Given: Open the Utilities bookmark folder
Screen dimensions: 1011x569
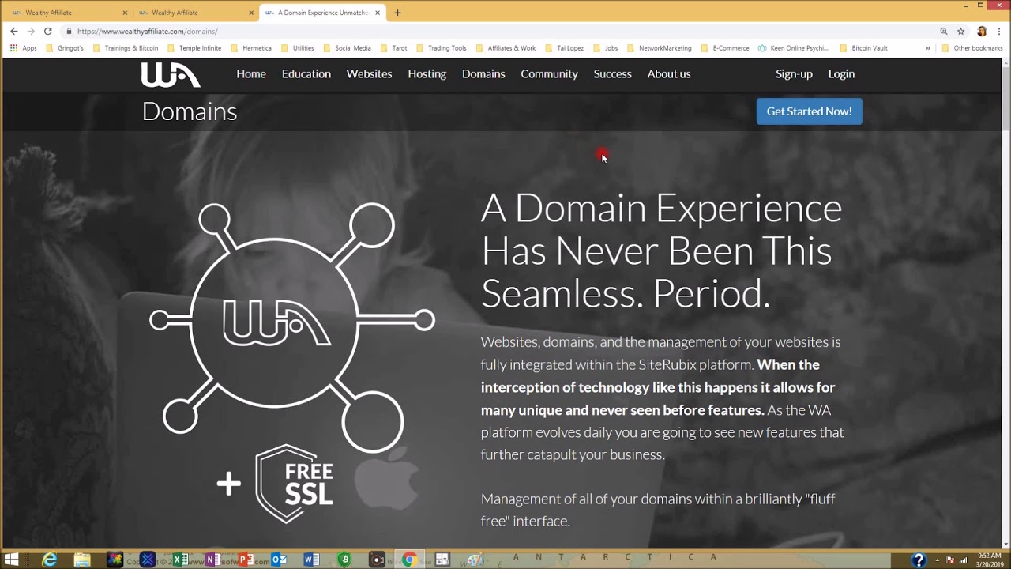Looking at the screenshot, I should [x=298, y=48].
